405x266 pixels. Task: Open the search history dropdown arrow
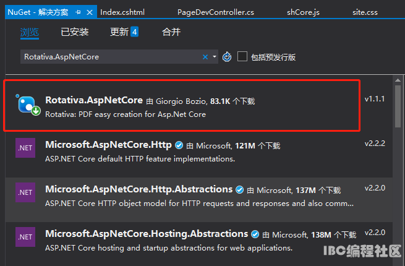(215, 57)
